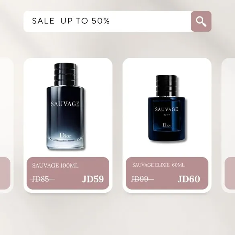Select the SAUVAGE 100ML product title

(x=55, y=166)
